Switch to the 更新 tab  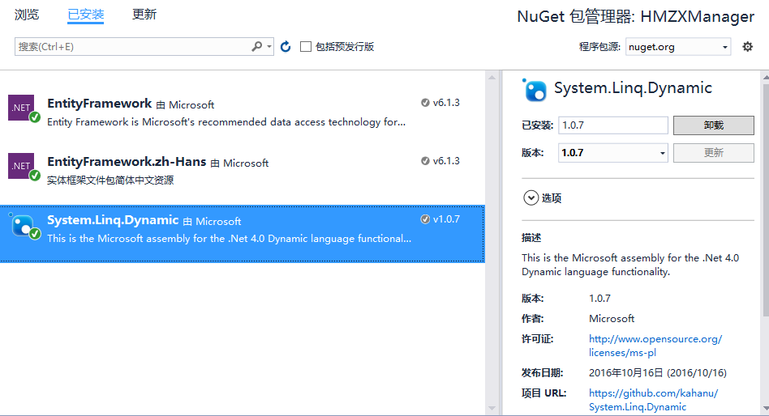coord(144,15)
